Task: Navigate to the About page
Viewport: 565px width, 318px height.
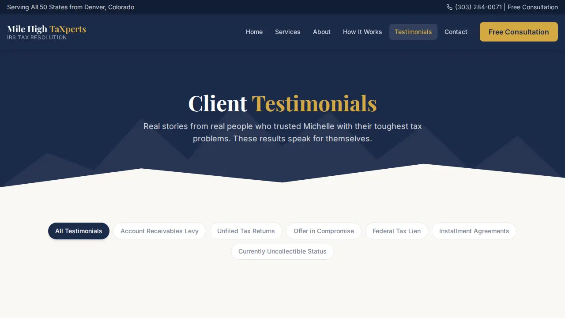Action: pyautogui.click(x=322, y=32)
